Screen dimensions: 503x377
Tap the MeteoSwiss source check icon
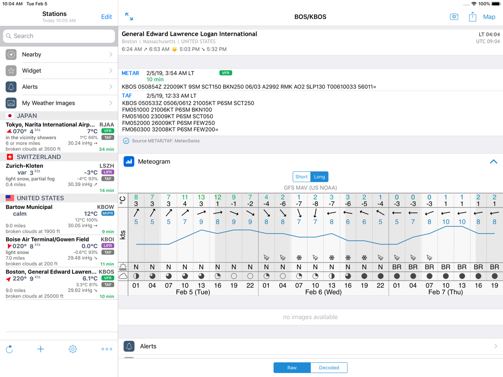point(126,141)
